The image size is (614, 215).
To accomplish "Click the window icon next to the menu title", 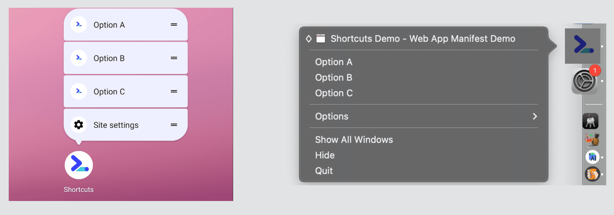I will (x=321, y=38).
